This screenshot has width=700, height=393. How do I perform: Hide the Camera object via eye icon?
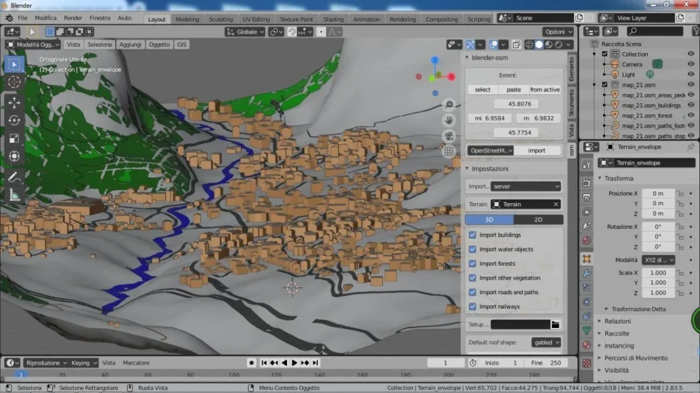[691, 64]
